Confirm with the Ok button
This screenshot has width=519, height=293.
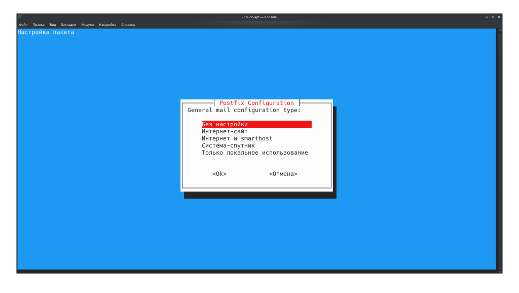click(219, 174)
